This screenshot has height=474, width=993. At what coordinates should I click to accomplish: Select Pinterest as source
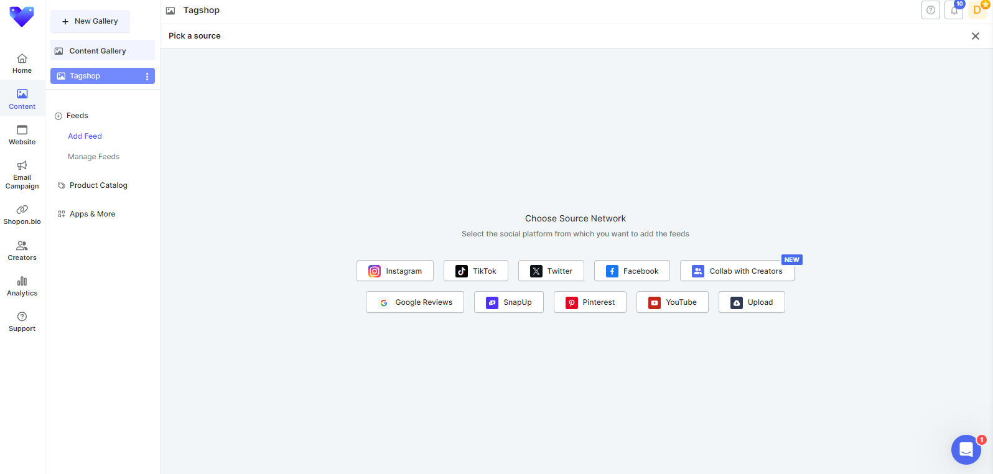(590, 302)
